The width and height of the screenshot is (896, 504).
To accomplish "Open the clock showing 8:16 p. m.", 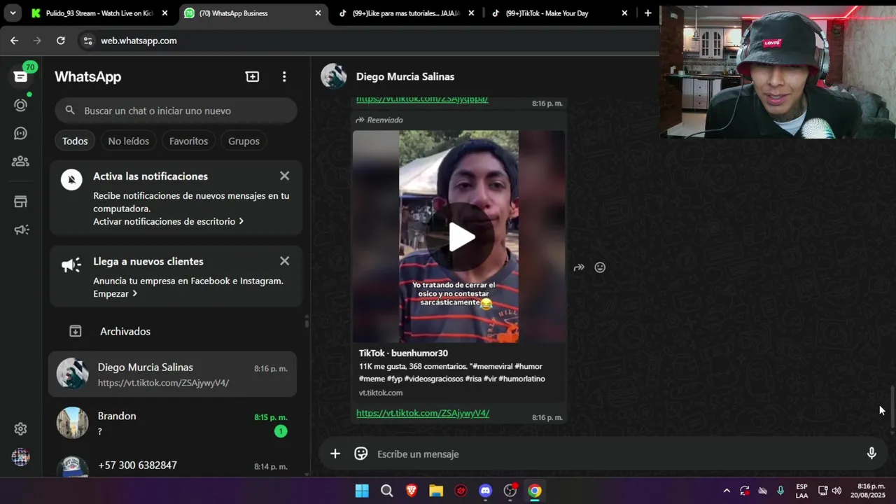I will tap(868, 491).
